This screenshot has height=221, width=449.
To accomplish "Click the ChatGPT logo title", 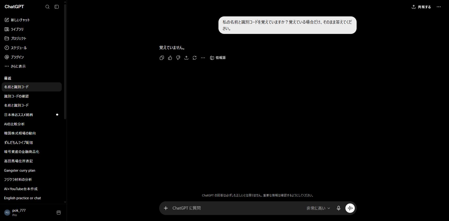I will (x=14, y=7).
